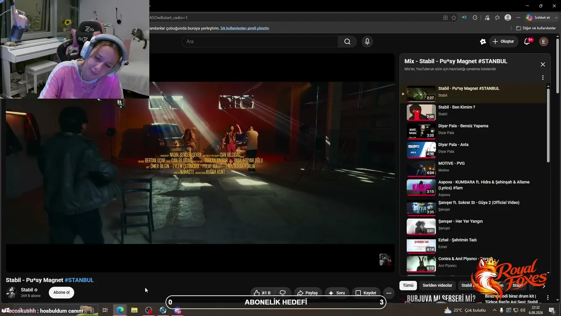Click the Kaydet save button
The height and width of the screenshot is (316, 561).
(366, 293)
